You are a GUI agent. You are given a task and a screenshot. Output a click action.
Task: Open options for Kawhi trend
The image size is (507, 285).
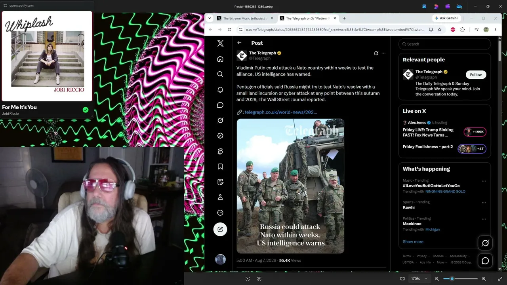(484, 203)
